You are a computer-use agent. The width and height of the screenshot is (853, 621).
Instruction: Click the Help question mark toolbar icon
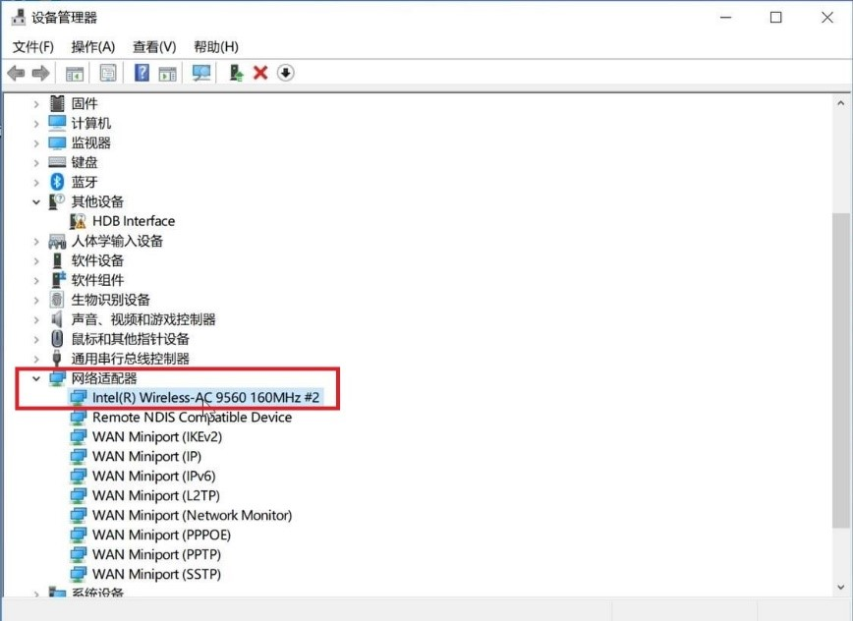142,73
